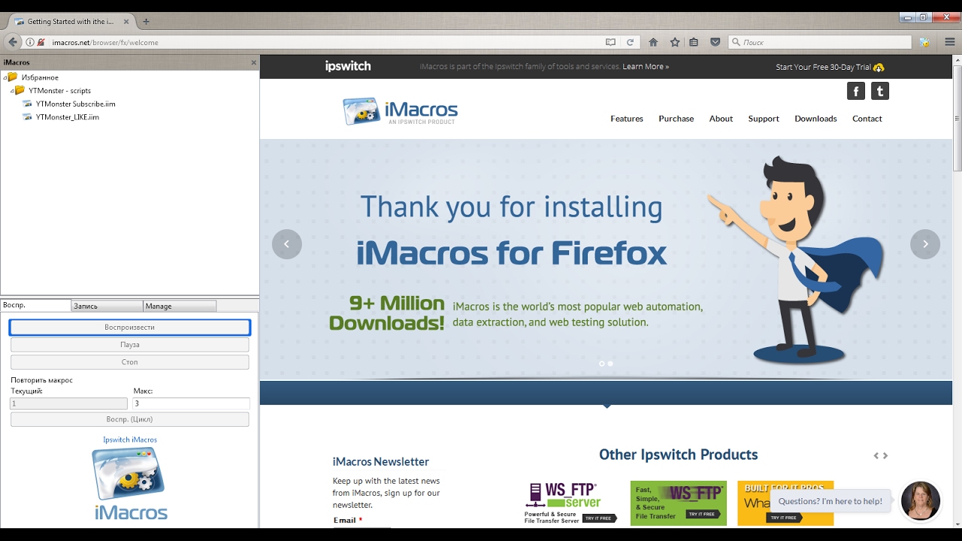Open the Purchase menu
Screen dimensions: 962x541
click(676, 119)
